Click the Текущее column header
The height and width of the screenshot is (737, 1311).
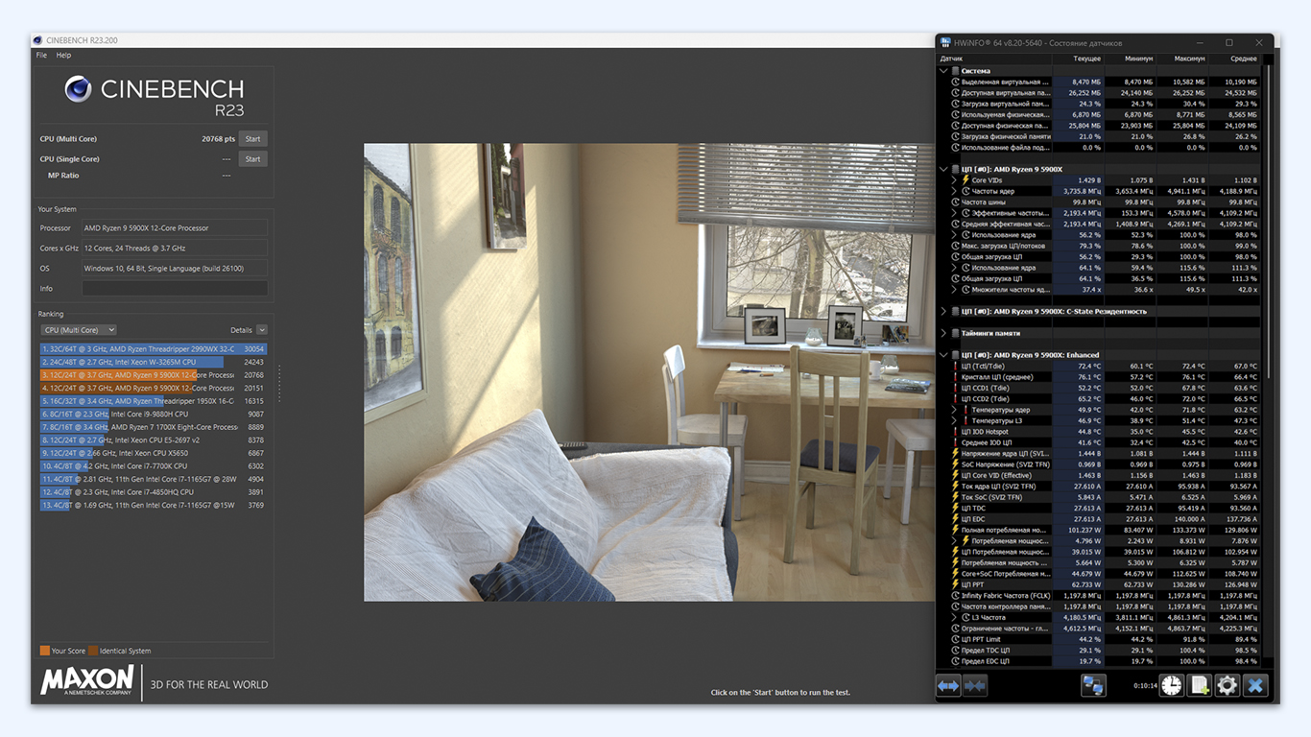pyautogui.click(x=1079, y=59)
